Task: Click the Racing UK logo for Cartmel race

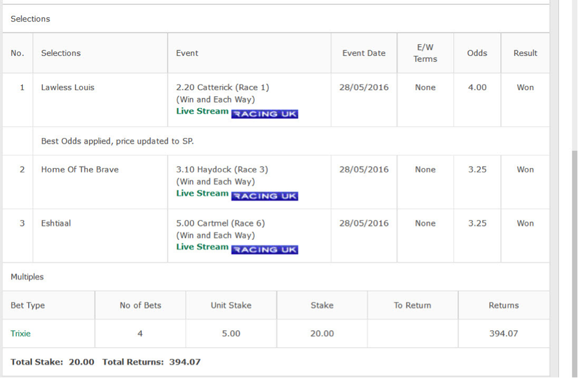Action: pyautogui.click(x=265, y=250)
